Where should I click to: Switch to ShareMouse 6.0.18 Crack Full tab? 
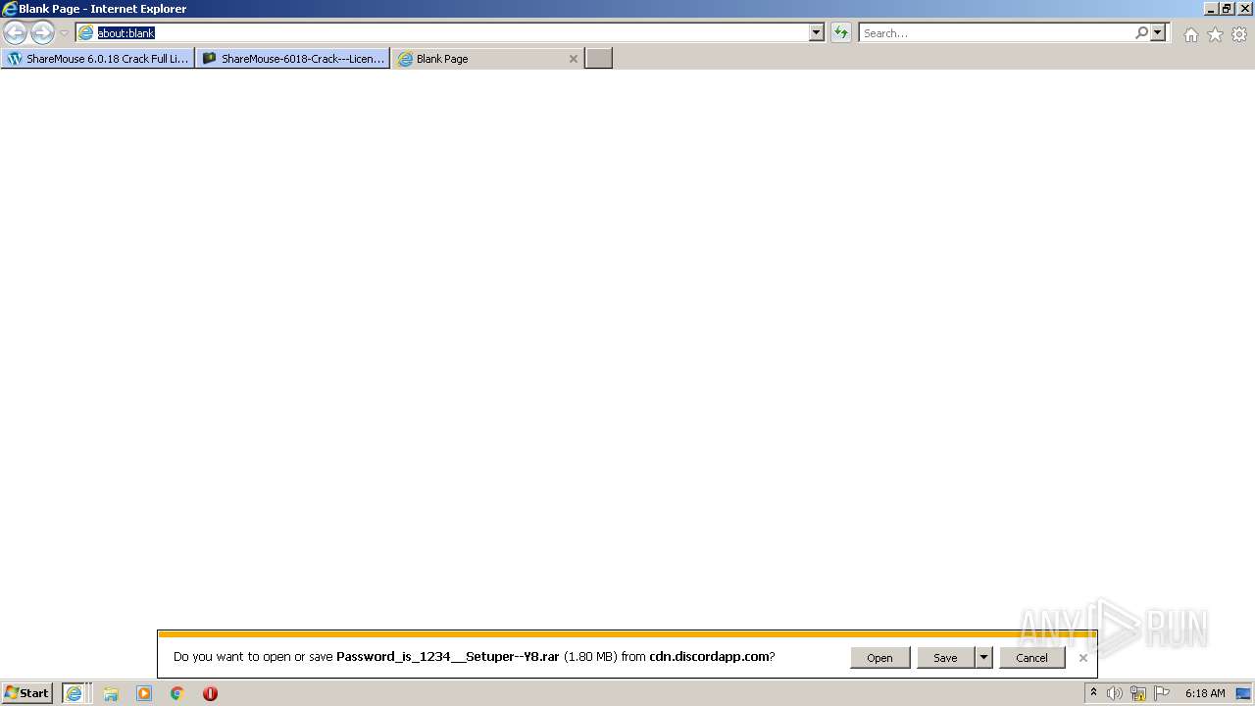coord(98,59)
